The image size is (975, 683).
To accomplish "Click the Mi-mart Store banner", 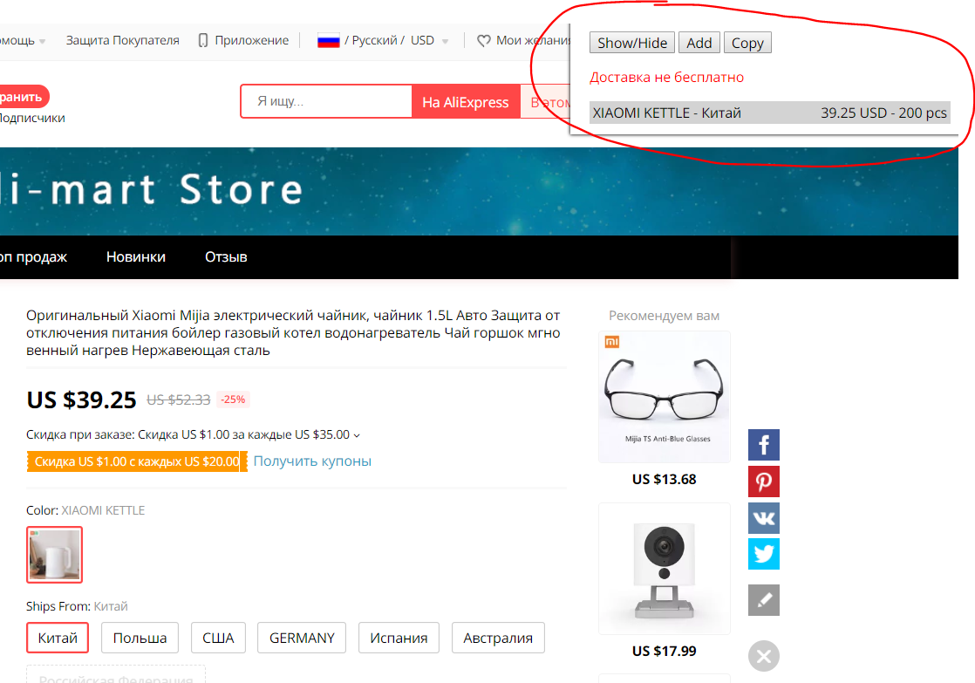I will 479,191.
